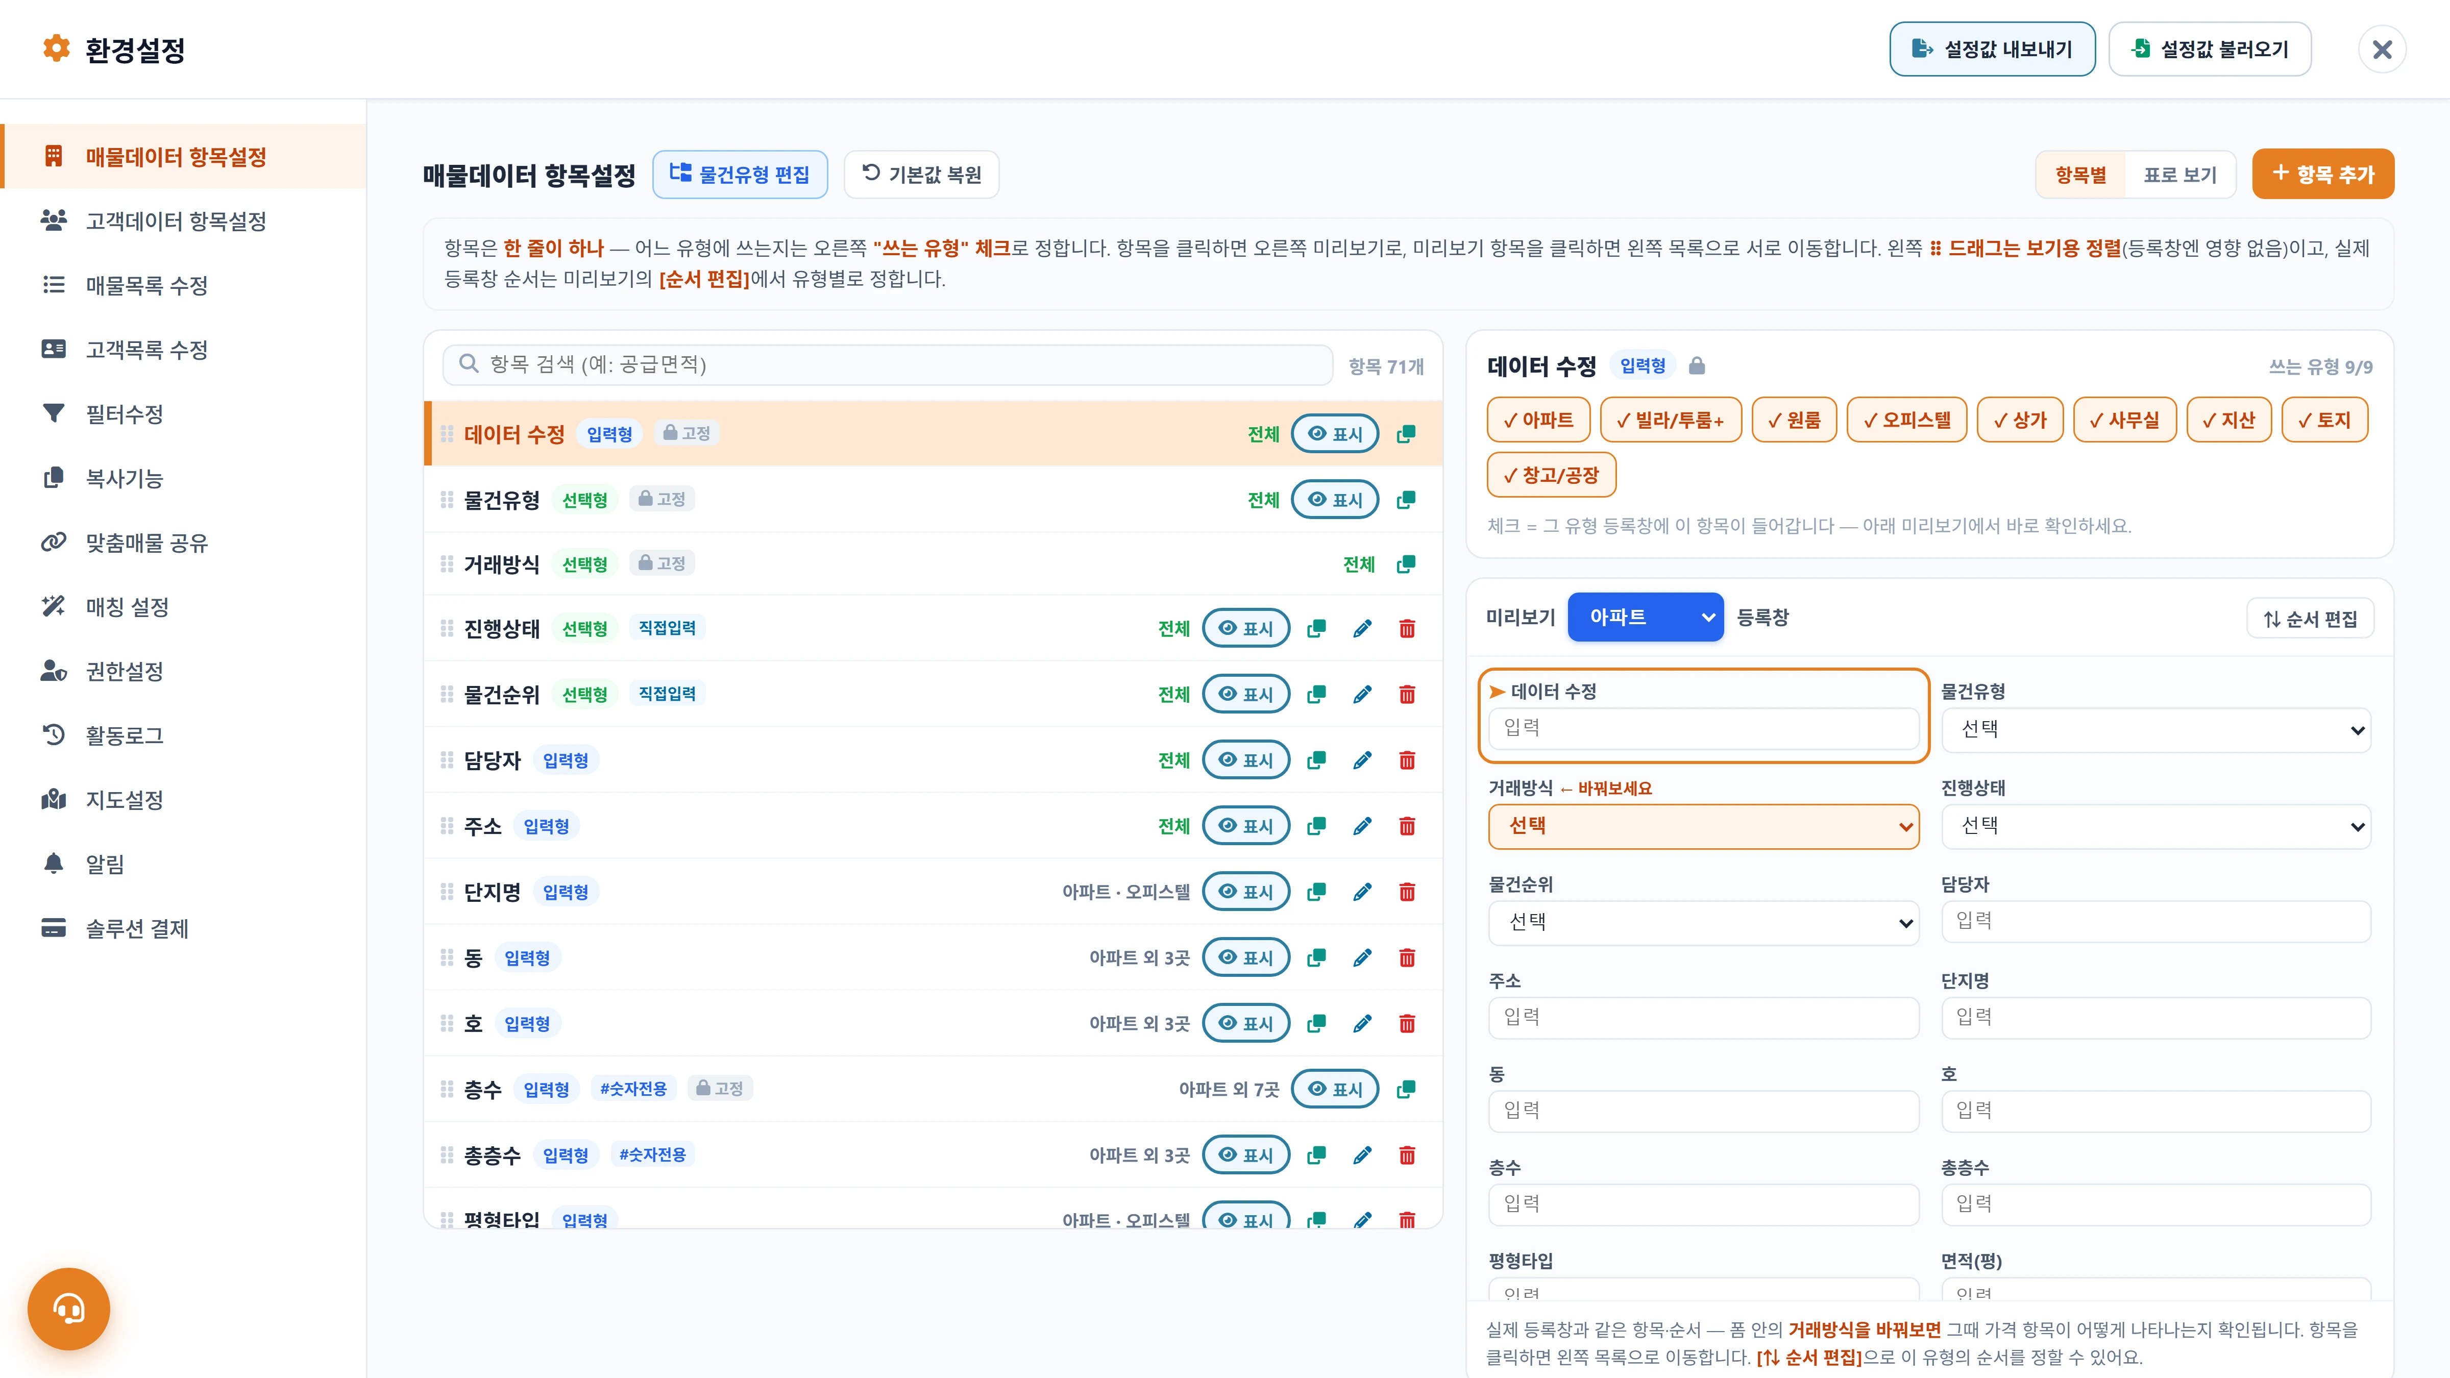2450x1378 pixels.
Task: Open the 거래방식 선택 dropdown in preview
Action: coord(1703,826)
